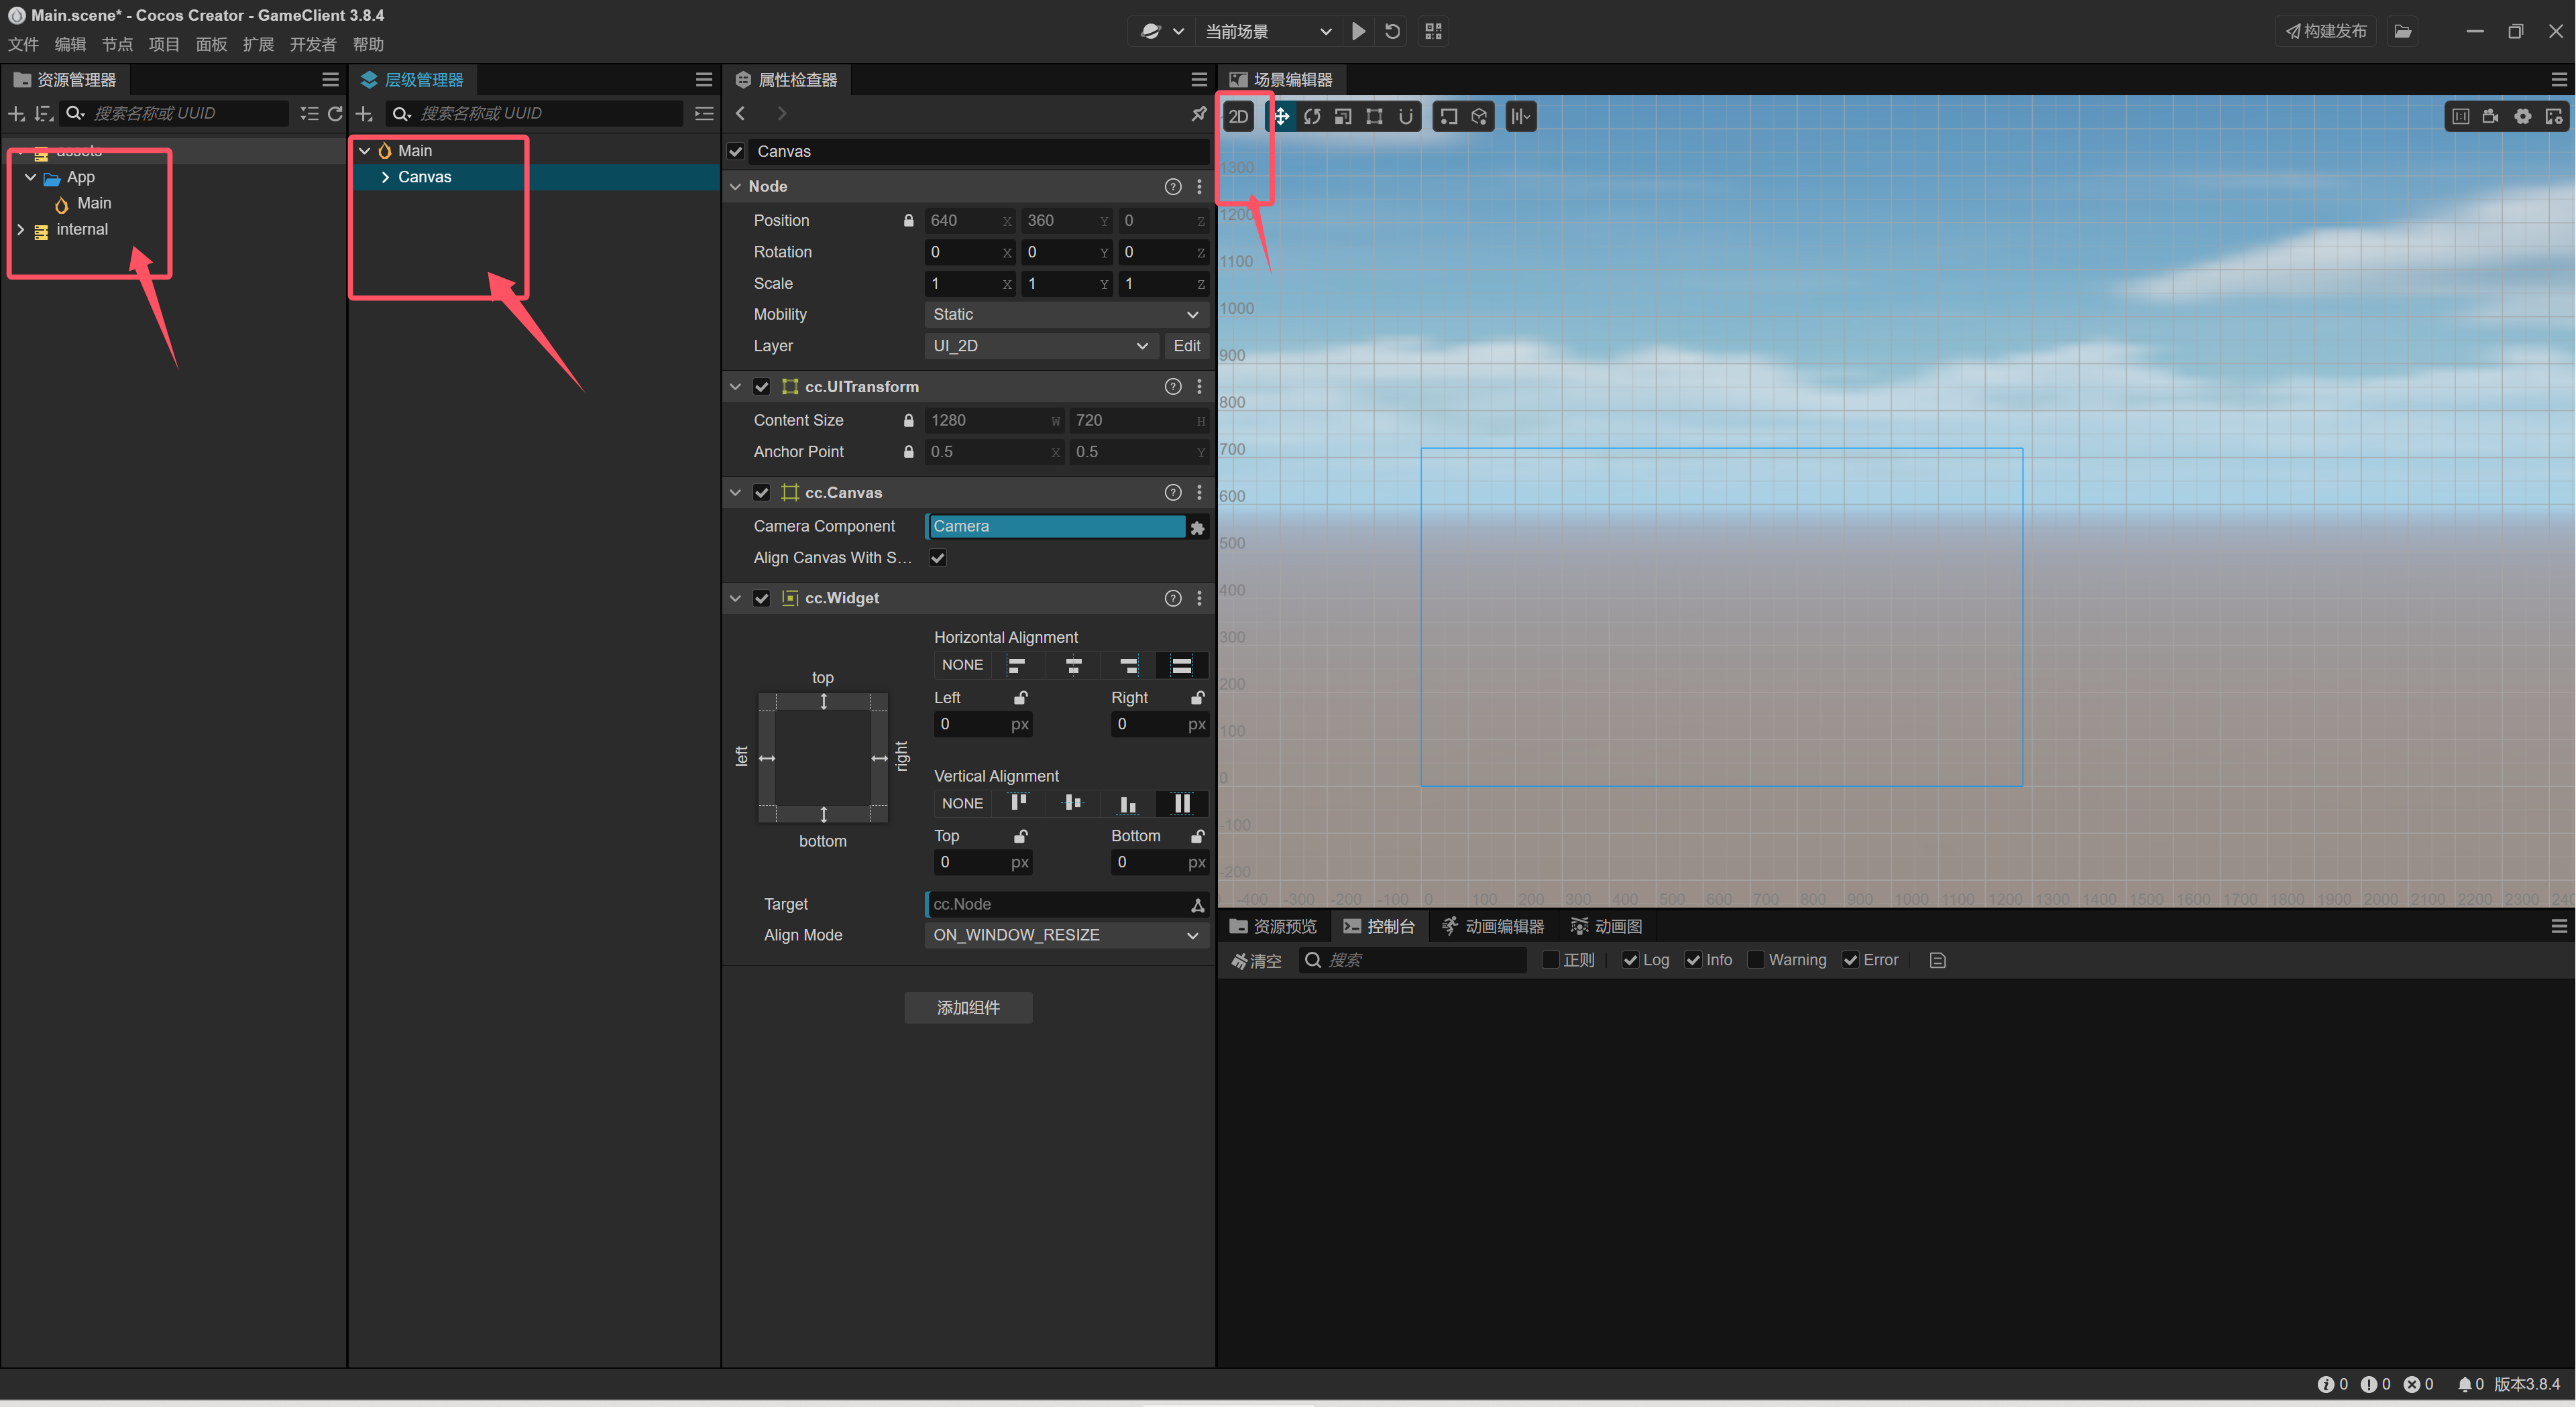The width and height of the screenshot is (2576, 1407).
Task: Toggle the 2D view mode button
Action: tap(1238, 116)
